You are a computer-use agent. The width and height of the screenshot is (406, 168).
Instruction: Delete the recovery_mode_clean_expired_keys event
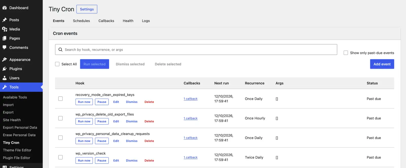click(149, 102)
